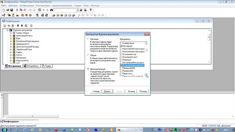Expand the ЗаработнаяПлата tree node

[x=11, y=49]
